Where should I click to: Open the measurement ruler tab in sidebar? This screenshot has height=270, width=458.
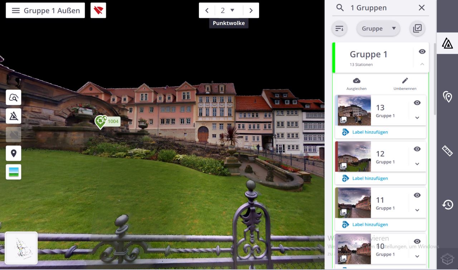coord(447,151)
